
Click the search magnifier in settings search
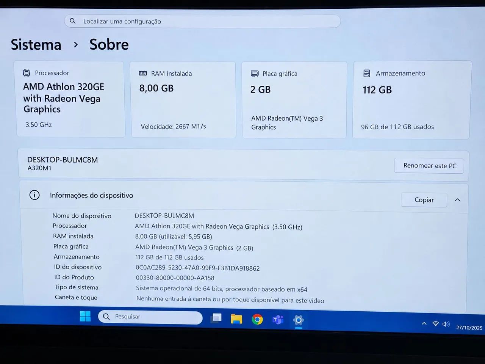pos(73,21)
